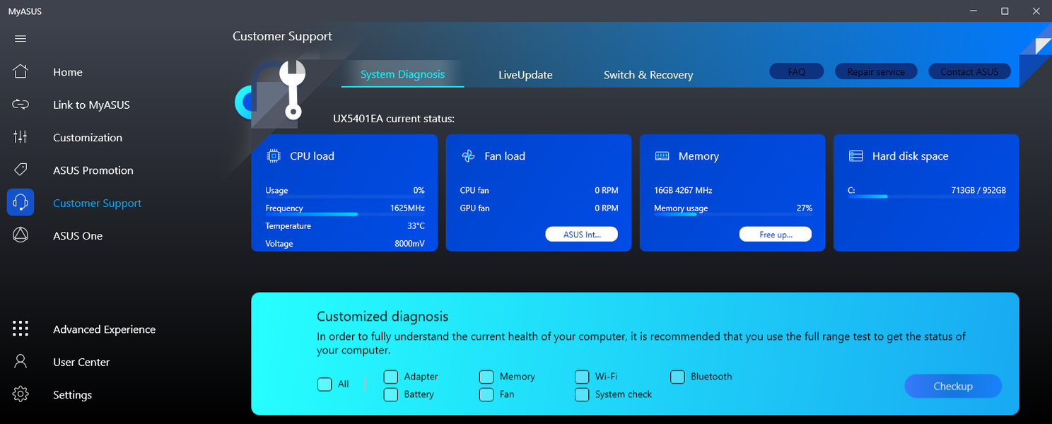Viewport: 1052px width, 424px height.
Task: Click the Fan load fan icon
Action: [x=467, y=156]
